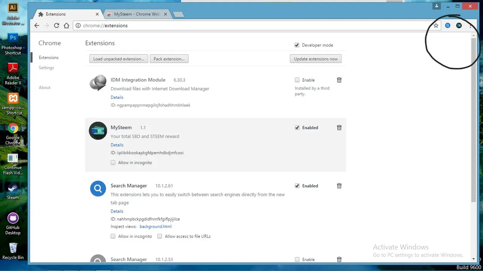Check Allow in incognito for Search Manager

[x=113, y=236]
